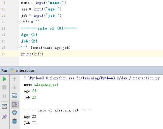Click the Pause output icon
163x129 pixels.
point(4,96)
